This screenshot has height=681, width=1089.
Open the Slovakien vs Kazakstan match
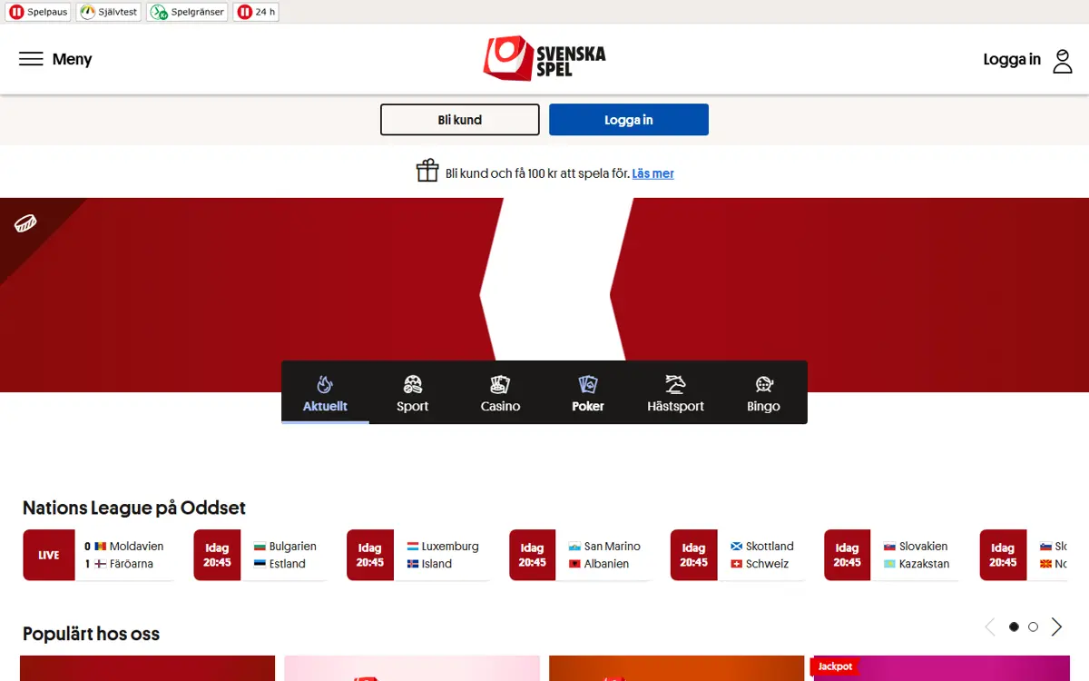pyautogui.click(x=893, y=555)
